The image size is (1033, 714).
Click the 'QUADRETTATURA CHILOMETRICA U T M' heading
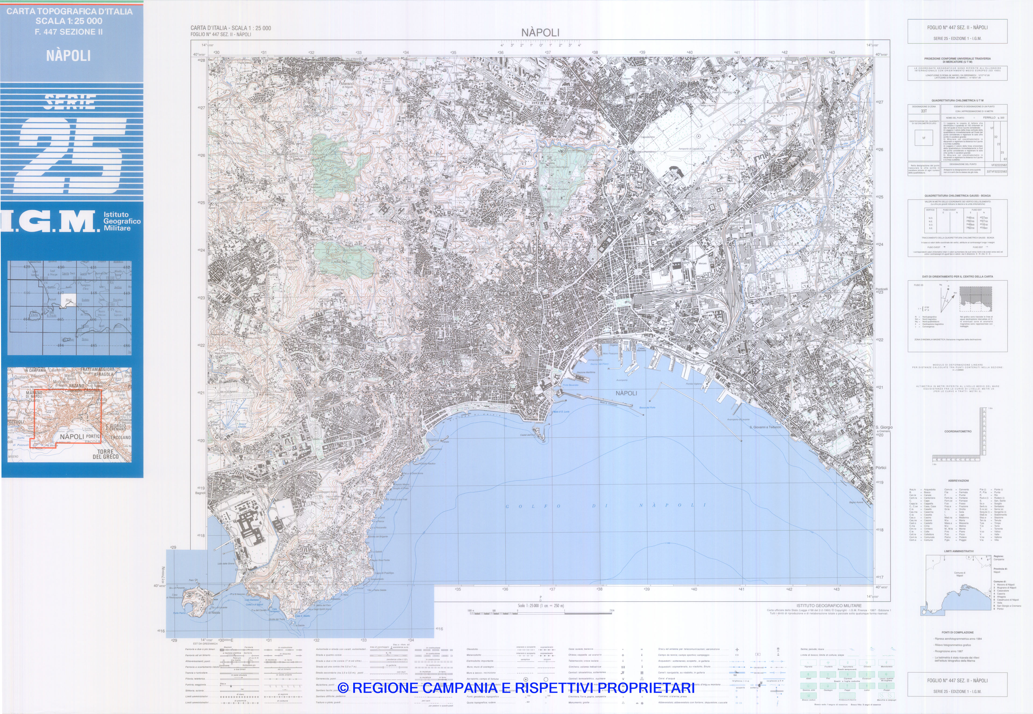(x=957, y=101)
